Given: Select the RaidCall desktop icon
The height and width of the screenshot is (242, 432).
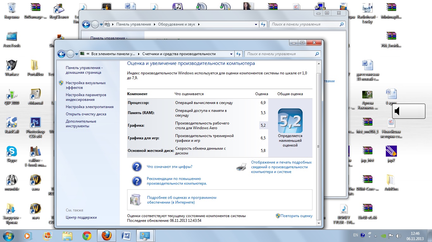Looking at the screenshot, I should tap(12, 125).
